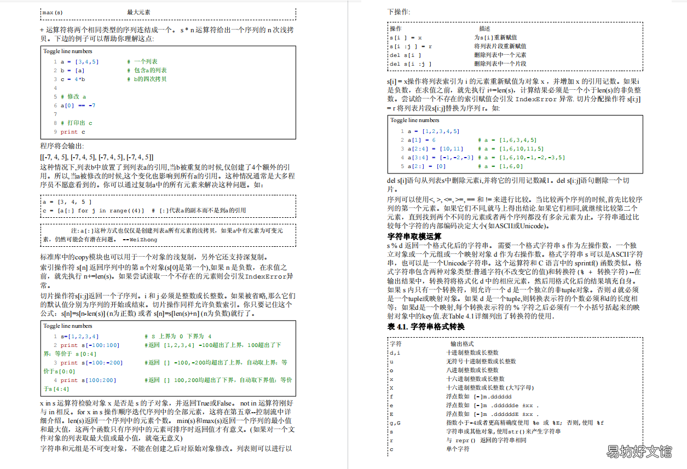This screenshot has width=687, height=469.
Task: Click the comment '# 打印出 c'
Action: 77,123
